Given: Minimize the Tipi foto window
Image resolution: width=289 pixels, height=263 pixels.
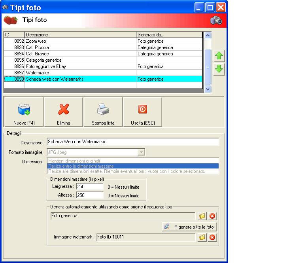Looking at the screenshot, I should [199, 8].
